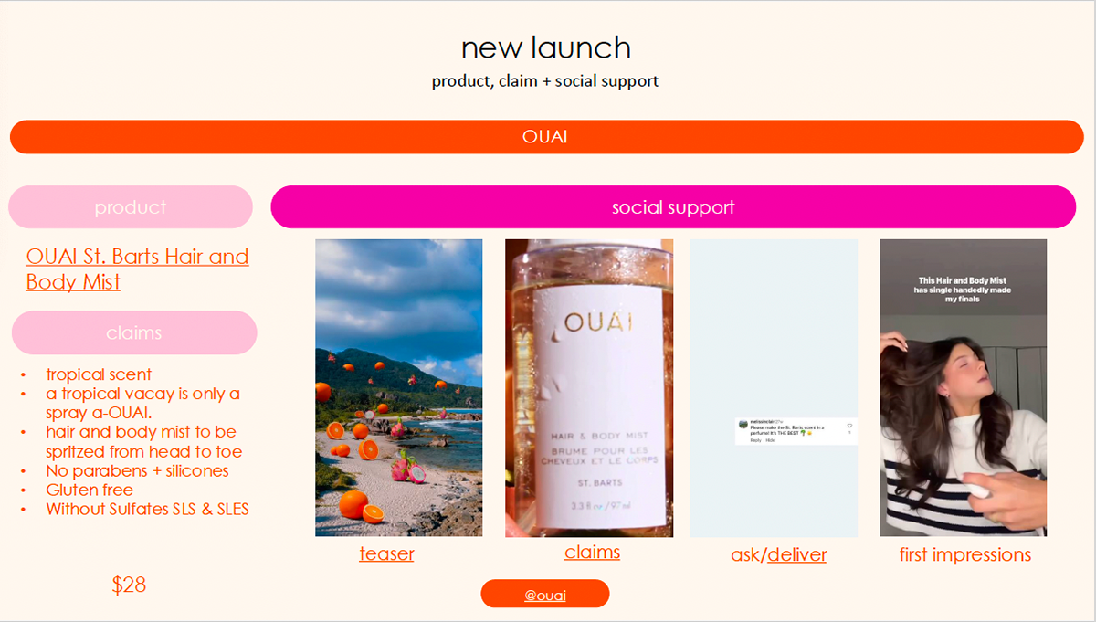Select the tropical scent bullet point

pos(99,374)
